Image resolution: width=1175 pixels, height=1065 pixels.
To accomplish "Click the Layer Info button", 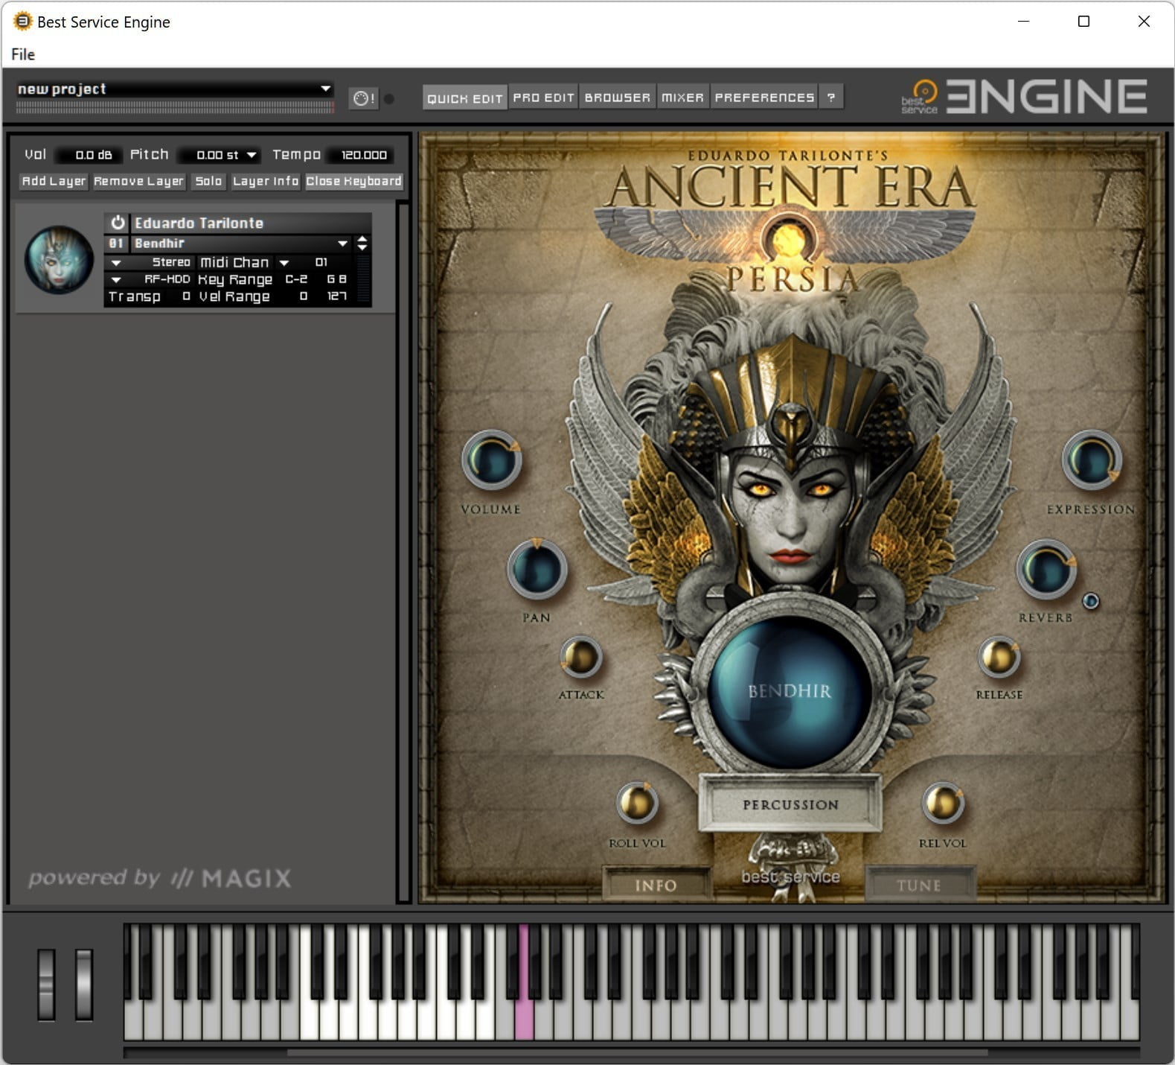I will pos(265,181).
